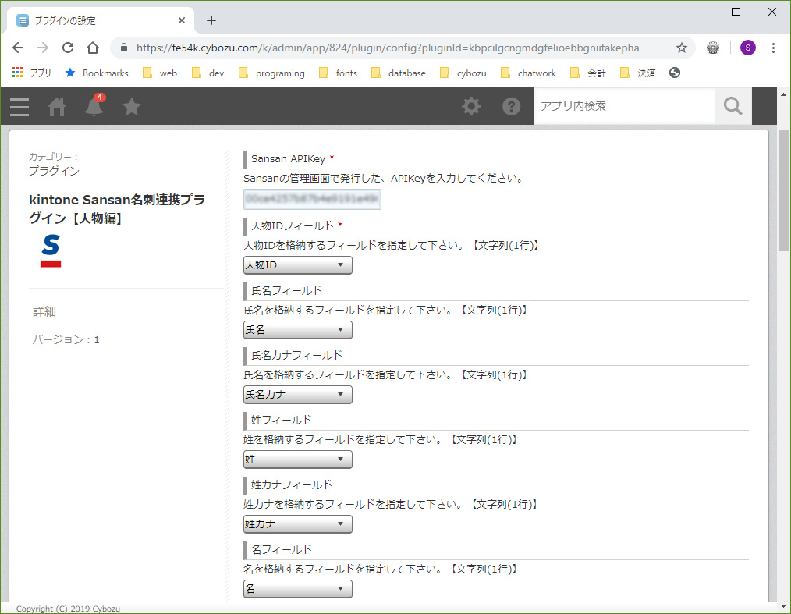Open the cybozu bookmark folder
This screenshot has height=614, width=791.
pyautogui.click(x=463, y=73)
